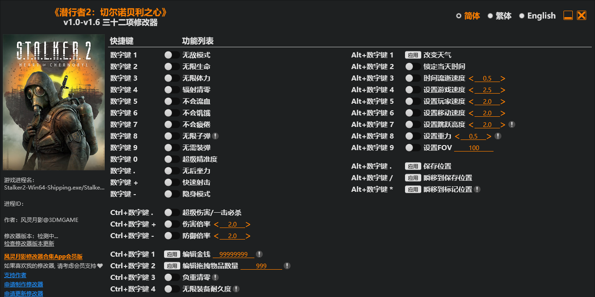
Task: Enable the 无限体力 toggle
Action: (x=172, y=78)
